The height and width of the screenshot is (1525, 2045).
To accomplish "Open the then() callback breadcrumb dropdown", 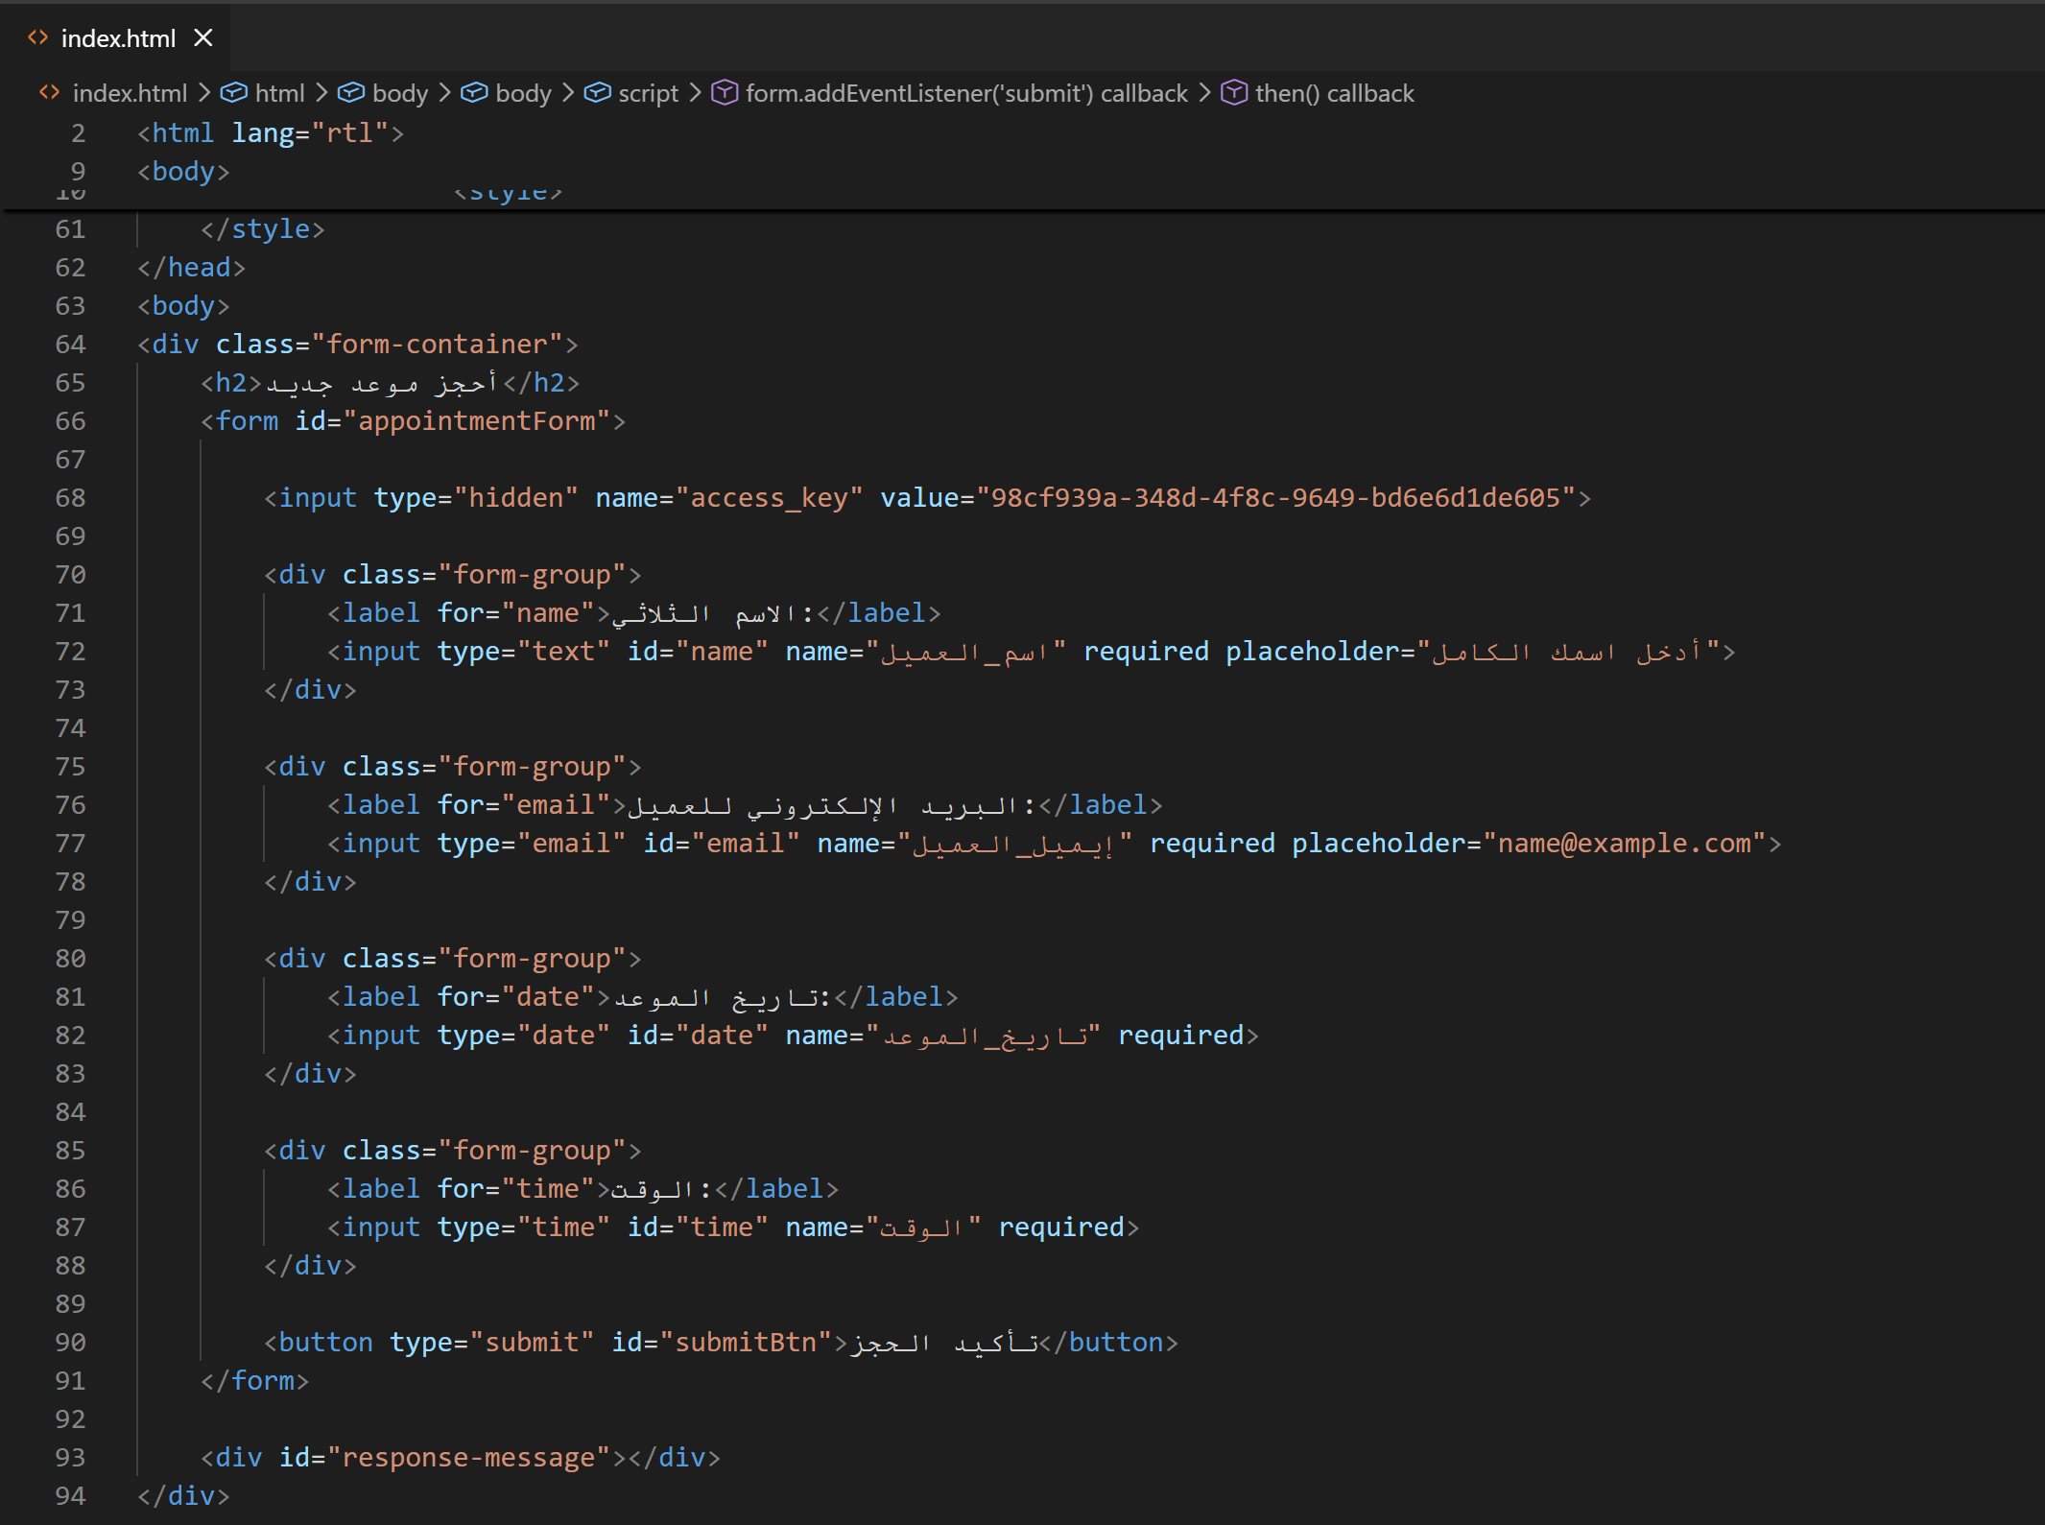I will pyautogui.click(x=1335, y=93).
